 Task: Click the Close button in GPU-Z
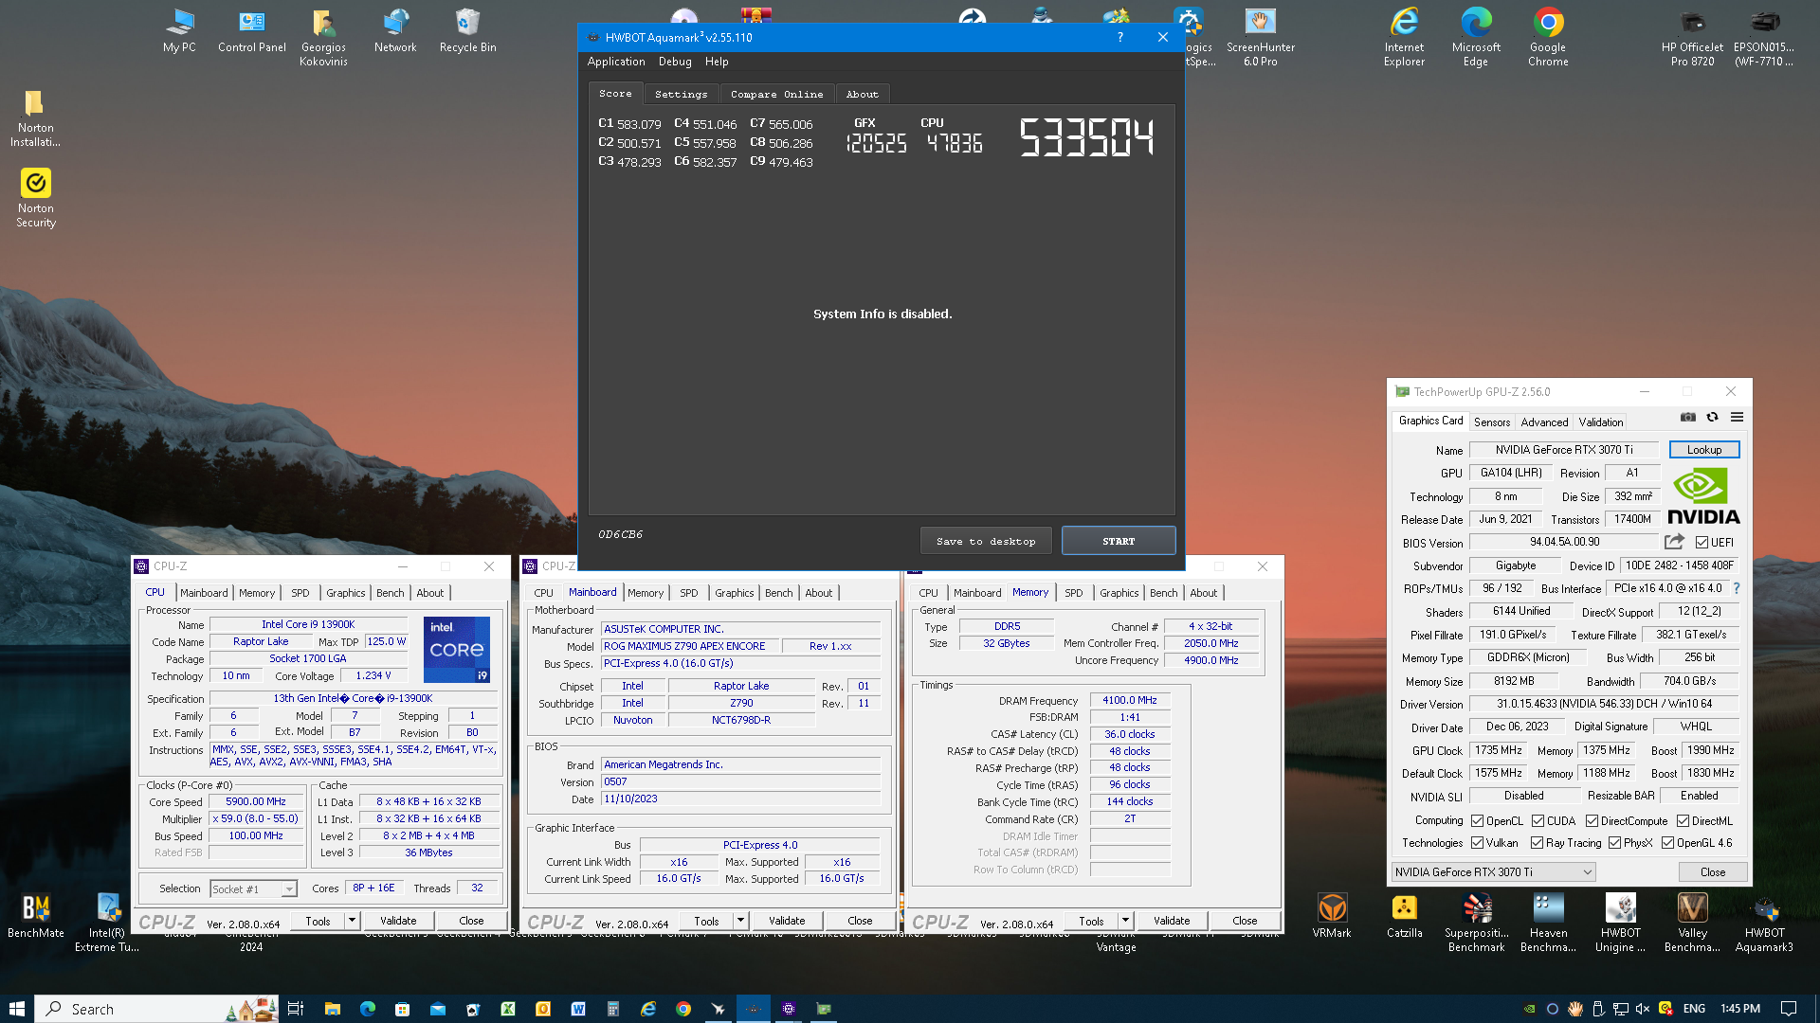point(1712,872)
